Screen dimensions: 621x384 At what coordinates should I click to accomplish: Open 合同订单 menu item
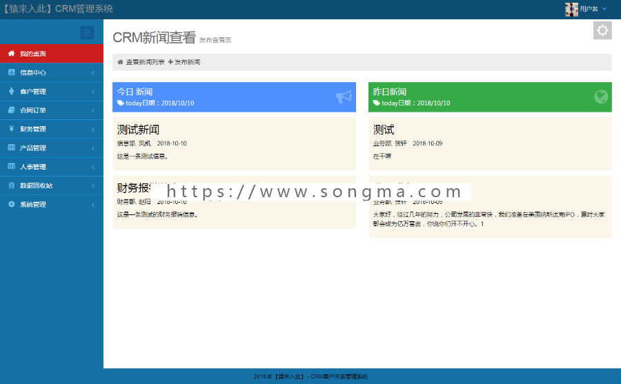pos(52,110)
